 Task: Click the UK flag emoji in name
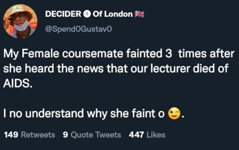[139, 14]
